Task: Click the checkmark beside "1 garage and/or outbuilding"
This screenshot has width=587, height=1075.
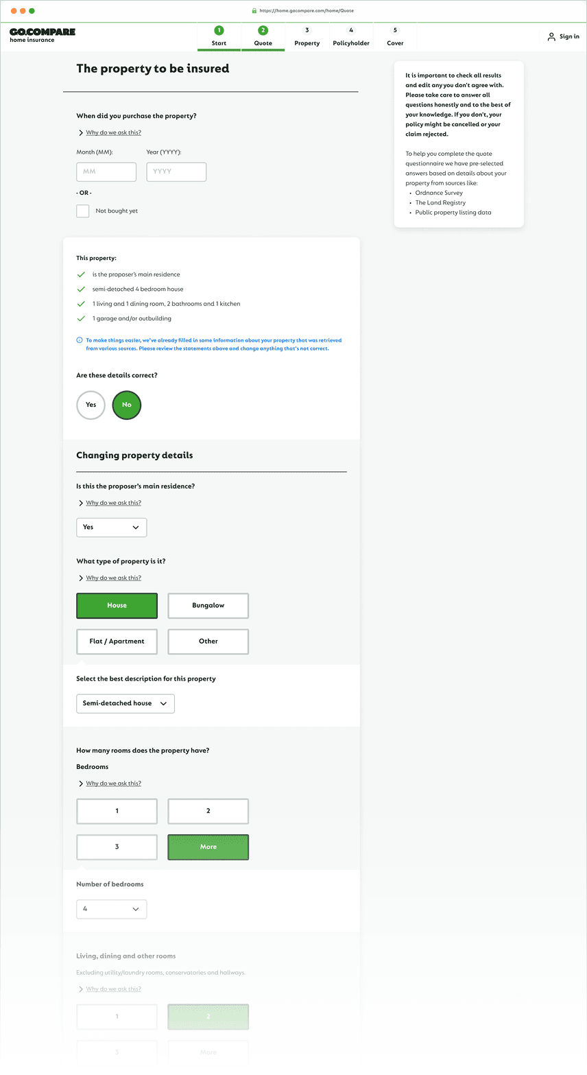Action: click(x=82, y=318)
